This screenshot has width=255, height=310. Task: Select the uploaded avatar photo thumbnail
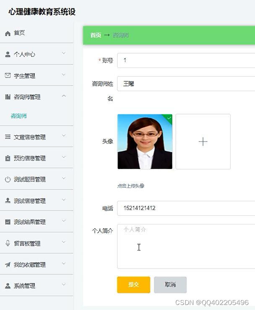click(x=145, y=141)
